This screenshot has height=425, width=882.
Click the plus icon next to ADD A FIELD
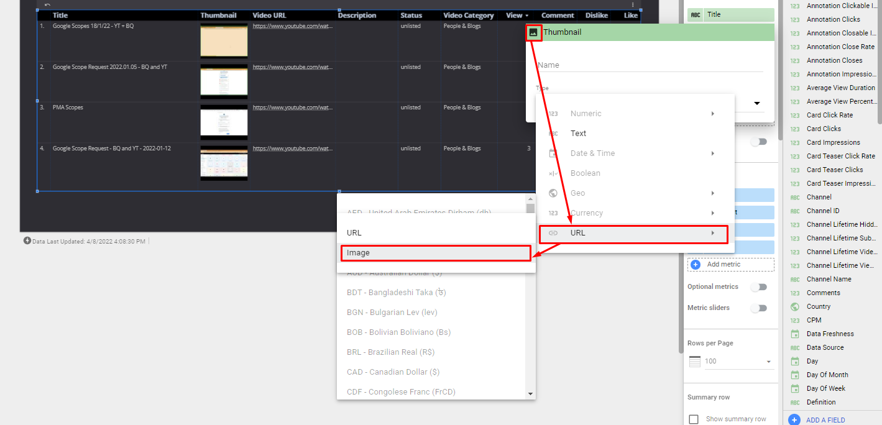[x=794, y=420]
